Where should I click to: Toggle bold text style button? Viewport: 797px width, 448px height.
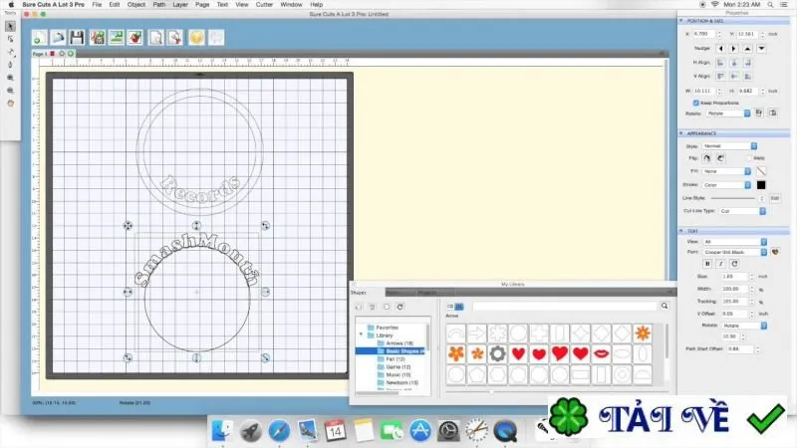tap(707, 264)
